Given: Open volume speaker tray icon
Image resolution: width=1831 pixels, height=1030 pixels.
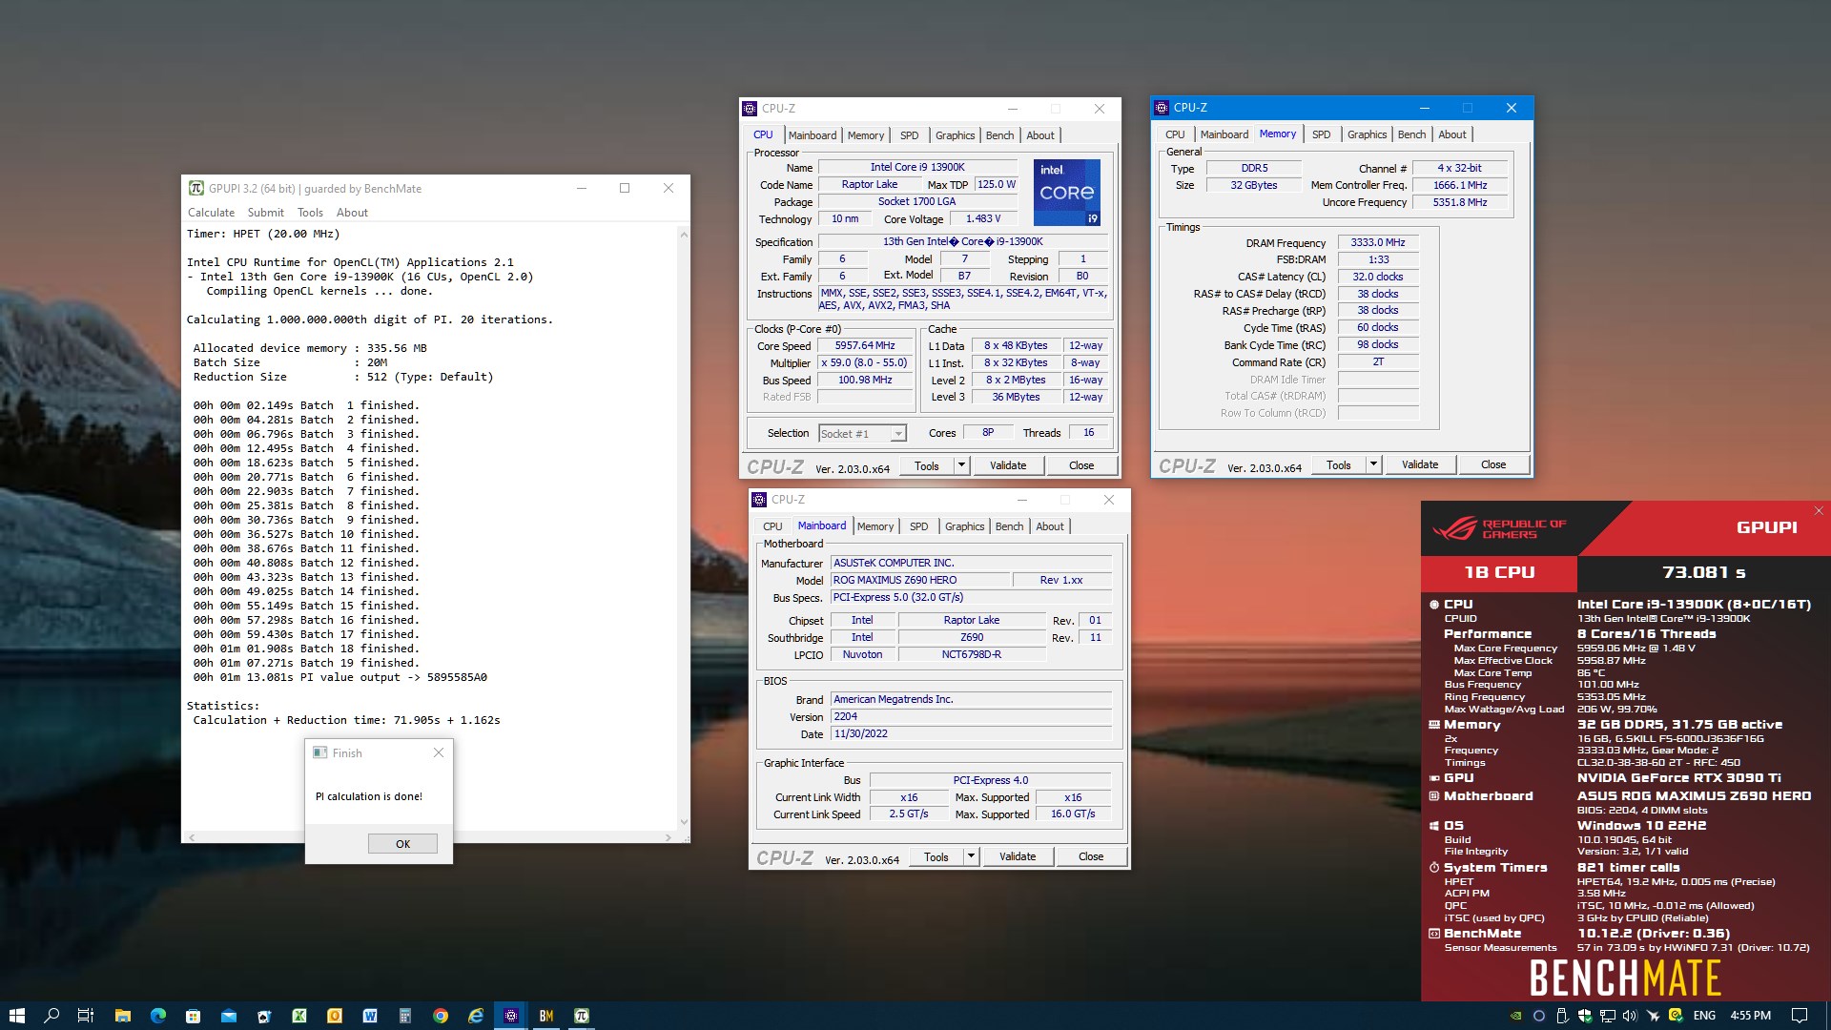Looking at the screenshot, I should pyautogui.click(x=1630, y=1016).
